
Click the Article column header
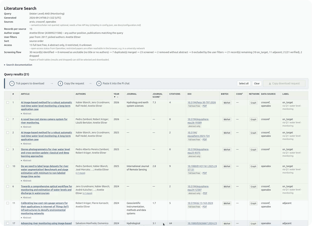click(25, 94)
